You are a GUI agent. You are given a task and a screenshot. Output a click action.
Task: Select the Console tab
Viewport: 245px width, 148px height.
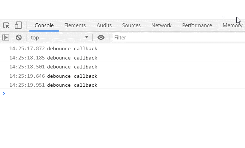44,25
